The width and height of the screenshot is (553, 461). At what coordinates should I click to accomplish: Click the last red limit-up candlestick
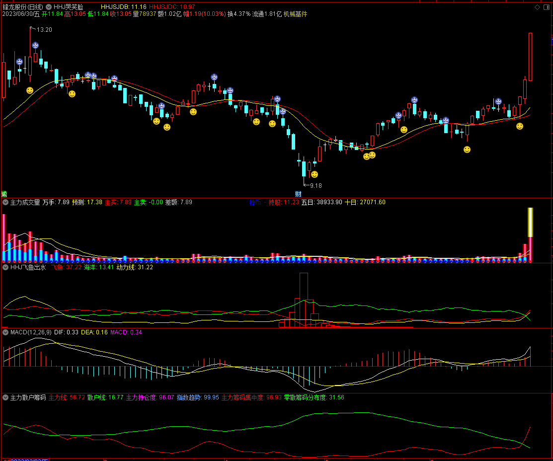click(x=530, y=57)
